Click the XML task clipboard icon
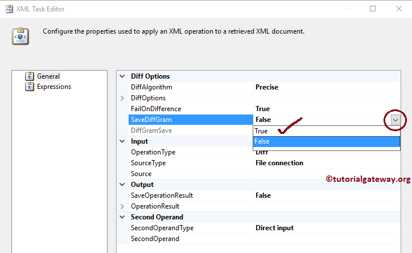 coord(20,36)
